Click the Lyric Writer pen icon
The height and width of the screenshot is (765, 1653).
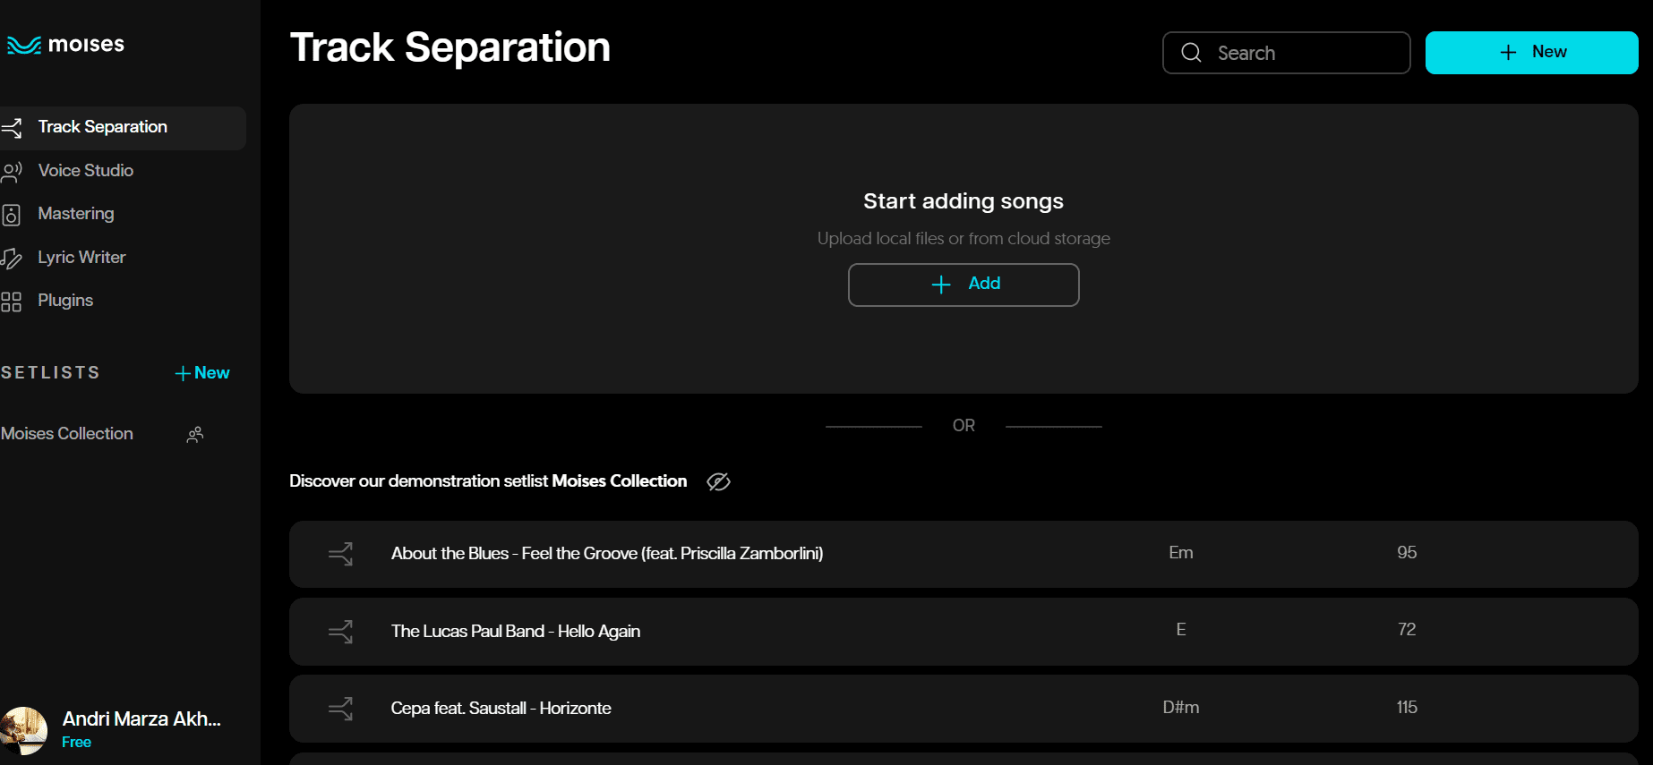12,259
